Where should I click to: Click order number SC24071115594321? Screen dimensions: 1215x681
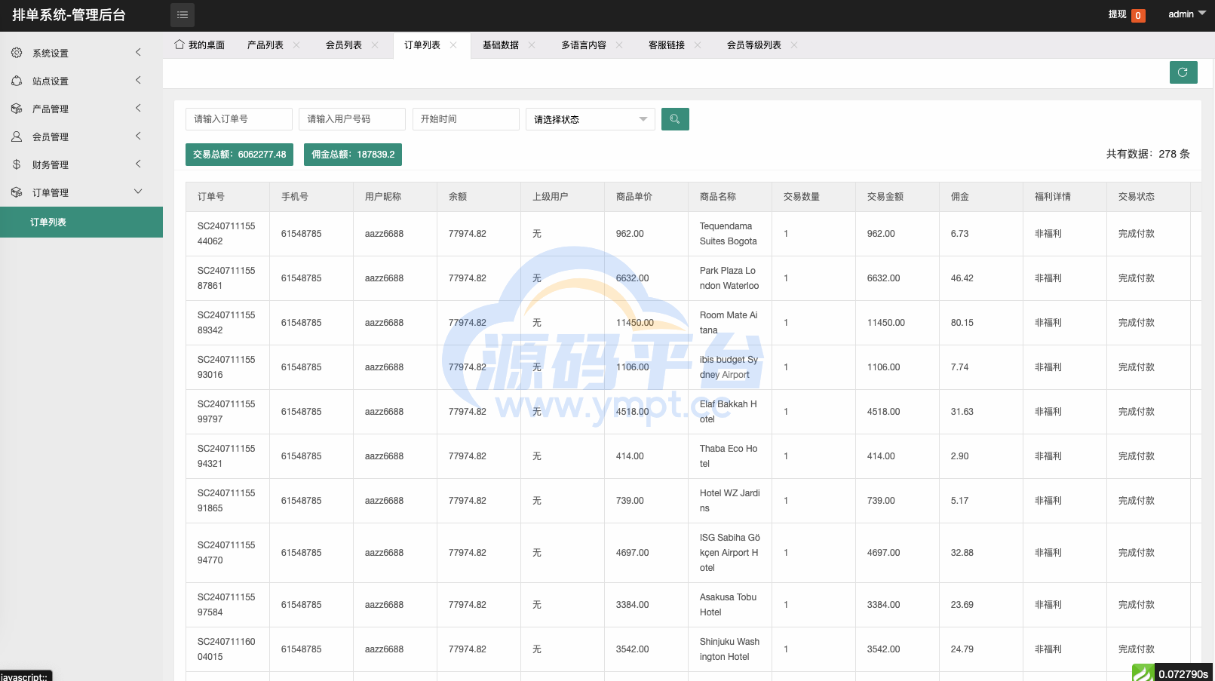(226, 456)
